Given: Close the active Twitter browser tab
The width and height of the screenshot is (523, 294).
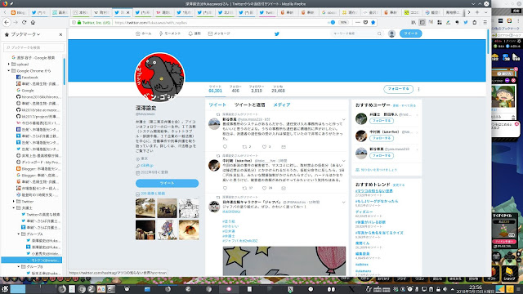Looking at the screenshot, I should pos(127,12).
